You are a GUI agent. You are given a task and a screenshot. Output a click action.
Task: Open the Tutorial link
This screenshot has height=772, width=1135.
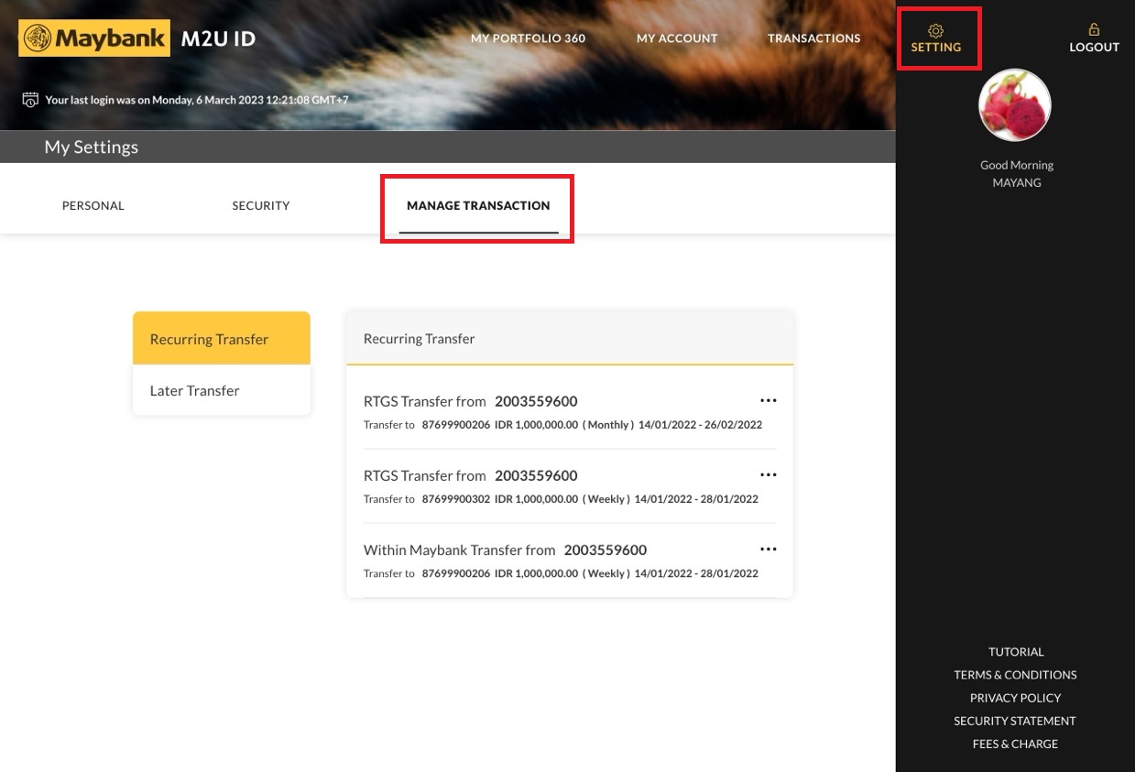pos(1015,652)
